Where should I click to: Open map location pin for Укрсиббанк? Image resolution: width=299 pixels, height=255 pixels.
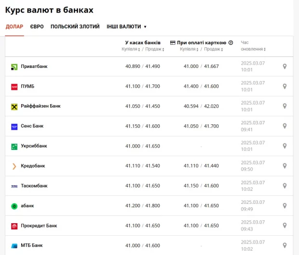point(285,146)
